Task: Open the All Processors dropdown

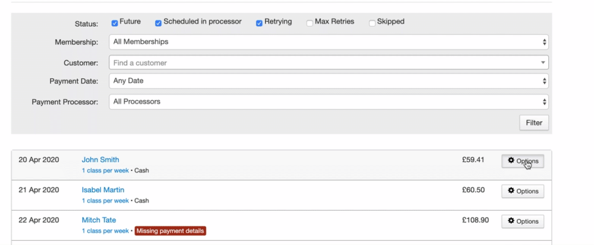Action: pos(328,102)
